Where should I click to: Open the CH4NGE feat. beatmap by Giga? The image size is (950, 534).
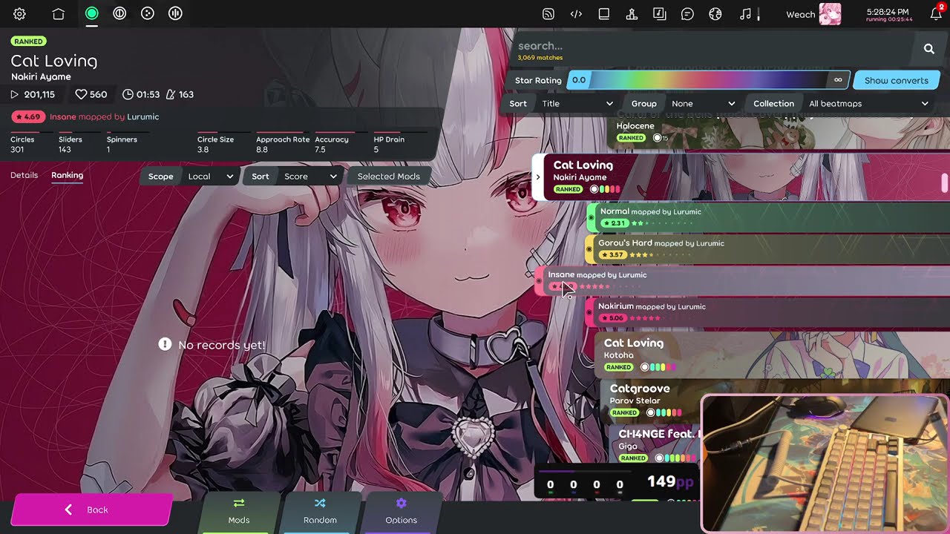[653, 444]
